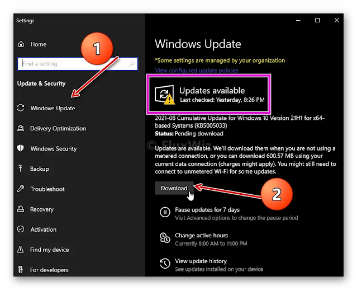Click Visit Advanced options pause period text

point(236,218)
